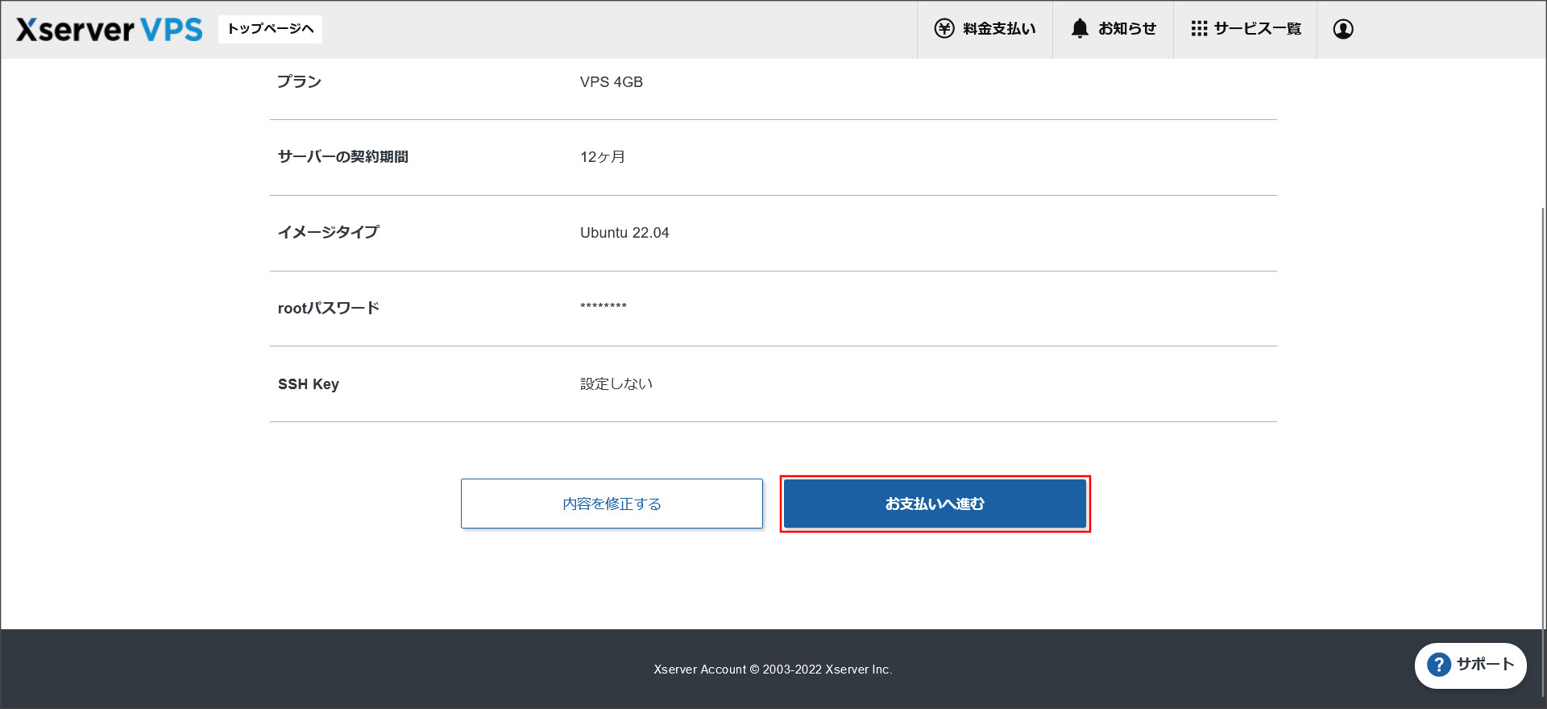This screenshot has width=1547, height=709.
Task: Click the Ubuntu 22.04 image type value
Action: pos(624,233)
